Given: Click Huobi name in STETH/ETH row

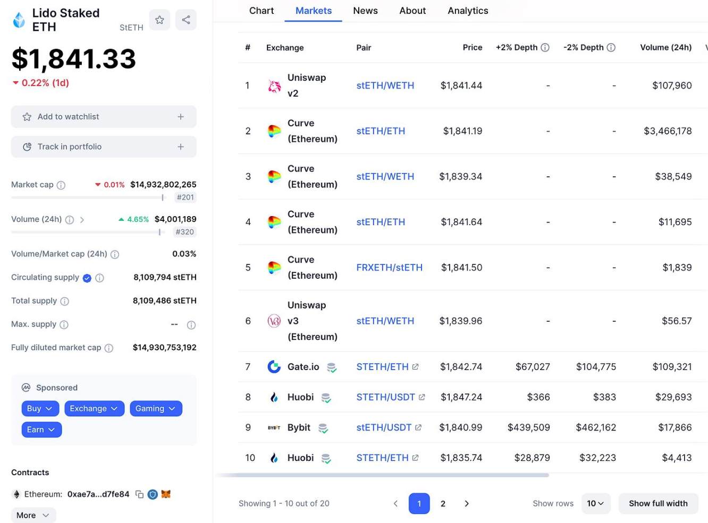Looking at the screenshot, I should coord(300,458).
